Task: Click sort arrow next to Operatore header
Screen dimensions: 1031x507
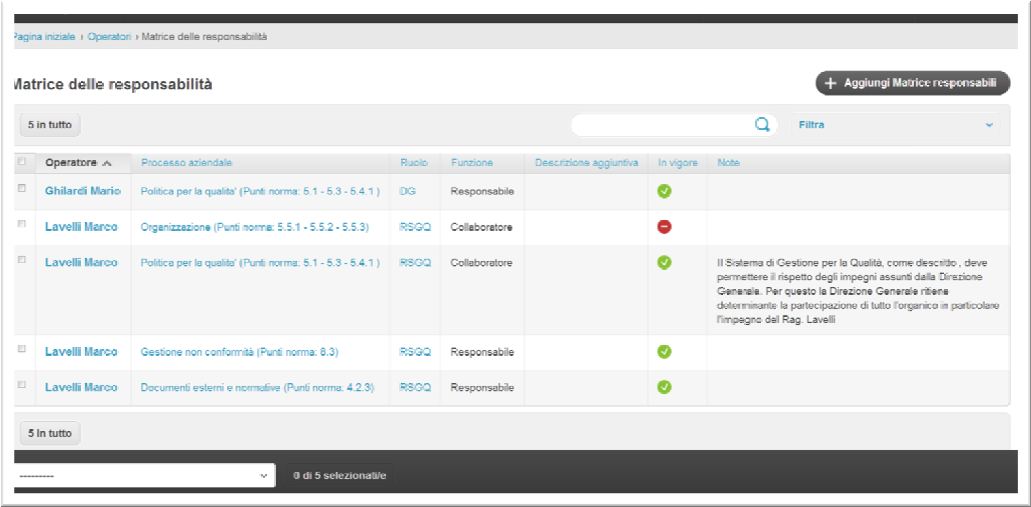Action: [106, 163]
